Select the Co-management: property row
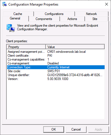 pyautogui.click(x=56, y=63)
